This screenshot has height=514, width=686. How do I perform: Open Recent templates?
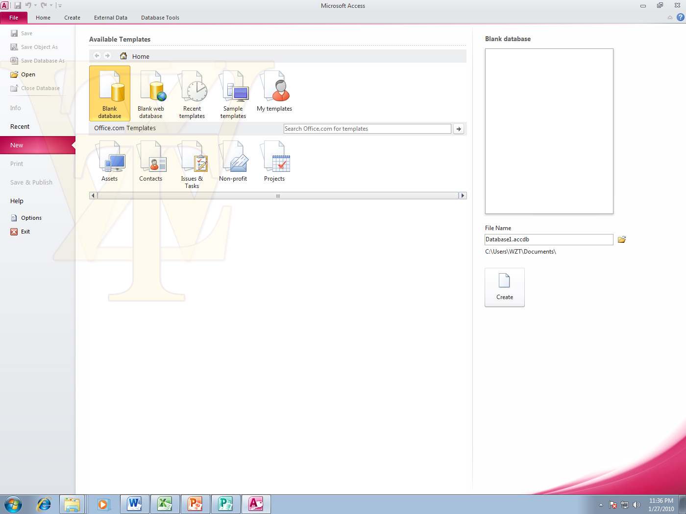click(x=192, y=93)
